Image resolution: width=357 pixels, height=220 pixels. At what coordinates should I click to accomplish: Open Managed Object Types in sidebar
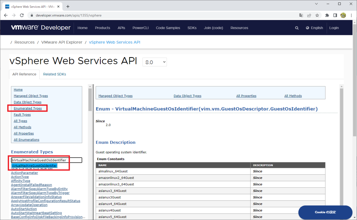pos(31,96)
